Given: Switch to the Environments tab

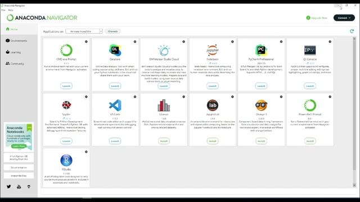Looking at the screenshot, I should 19,40.
